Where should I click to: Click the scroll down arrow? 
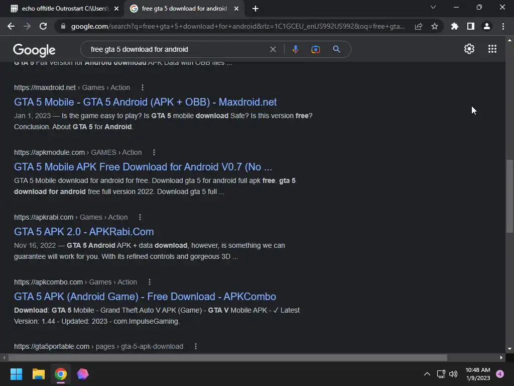point(509,349)
